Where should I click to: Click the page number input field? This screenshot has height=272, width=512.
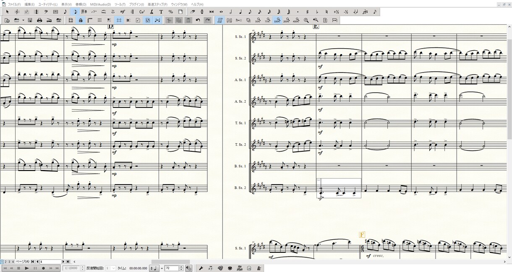[x=50, y=262]
